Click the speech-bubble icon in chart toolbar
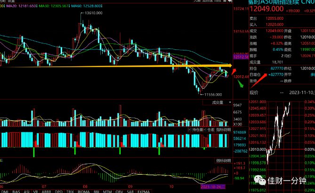 click(x=230, y=1)
